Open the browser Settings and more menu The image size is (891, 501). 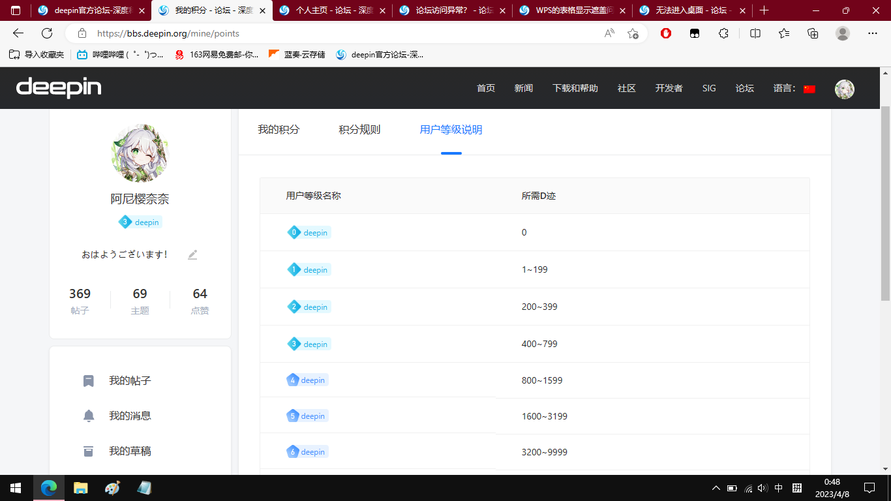tap(873, 33)
